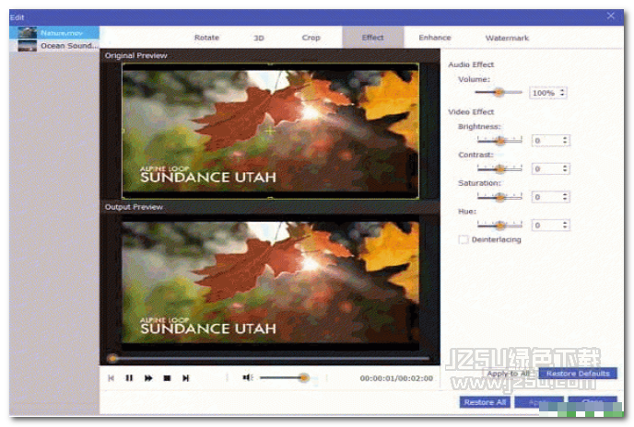Click the Saturation value stepper arrows
Viewport: 634px width, 427px height.
[x=565, y=197]
